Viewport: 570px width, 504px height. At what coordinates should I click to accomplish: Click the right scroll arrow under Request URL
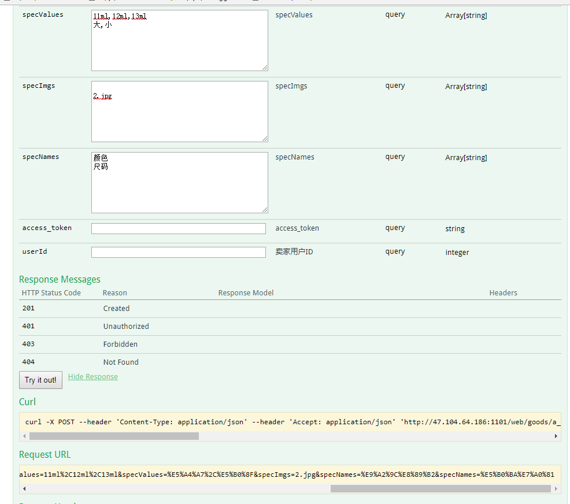[557, 488]
